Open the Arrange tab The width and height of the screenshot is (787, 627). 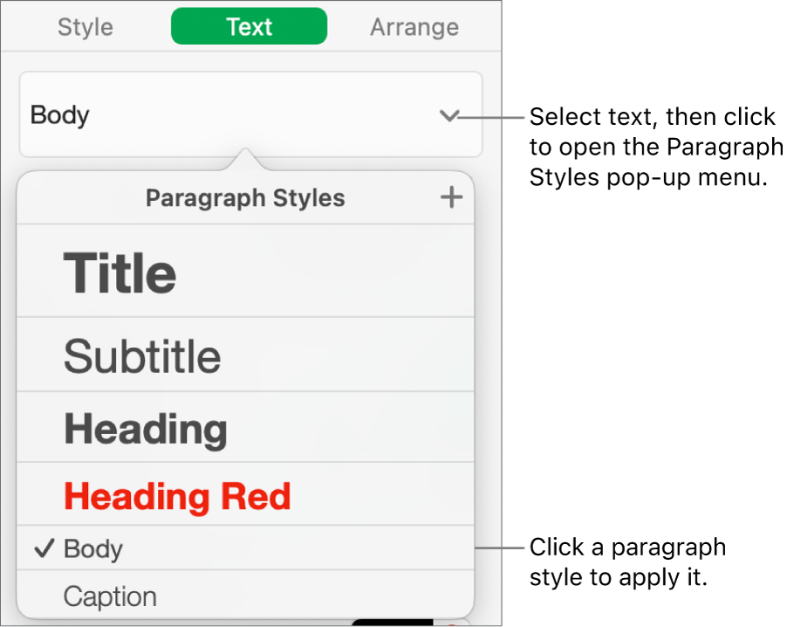click(414, 27)
